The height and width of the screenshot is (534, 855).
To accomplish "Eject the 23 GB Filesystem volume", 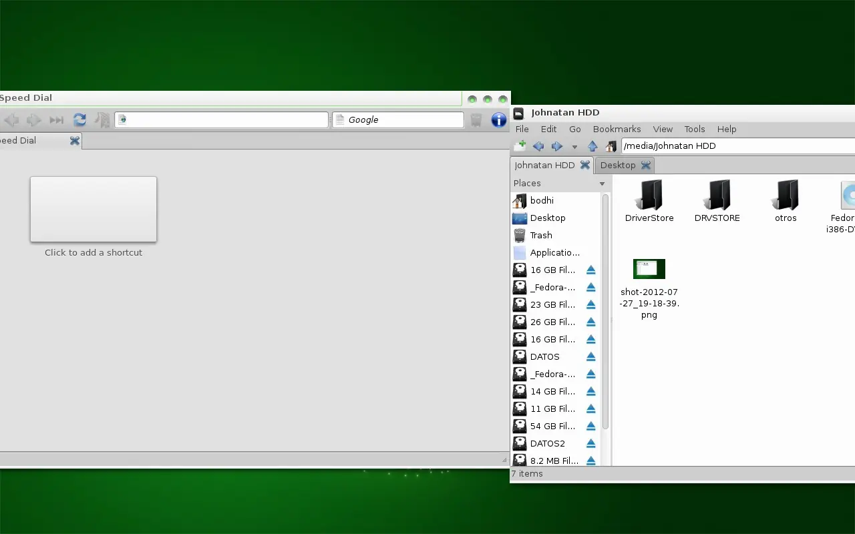I will (590, 304).
